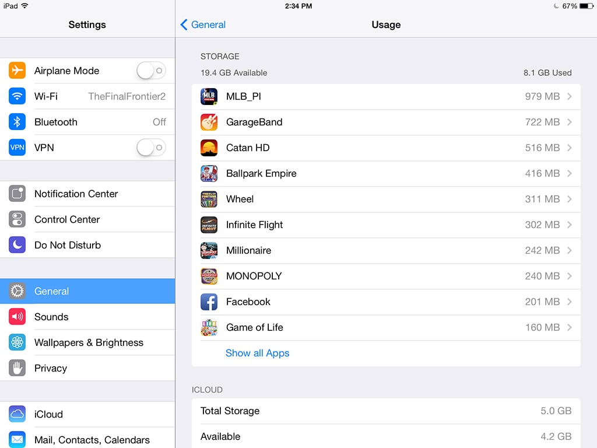The height and width of the screenshot is (448, 597).
Task: Tap the Airplane Mode icon
Action: [17, 71]
